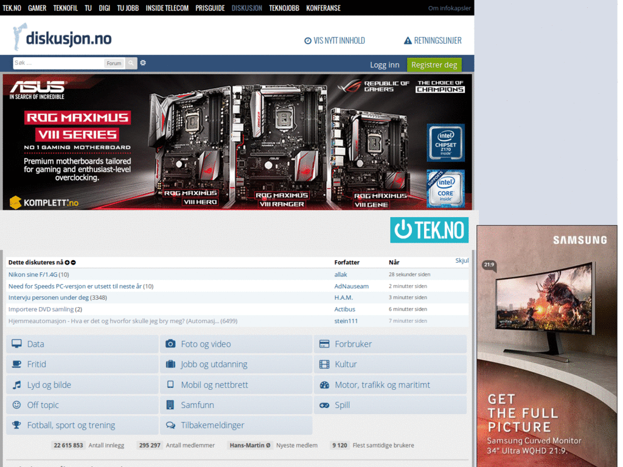
Task: Click the ASUS ROG Maximus banner ad
Action: click(x=238, y=142)
